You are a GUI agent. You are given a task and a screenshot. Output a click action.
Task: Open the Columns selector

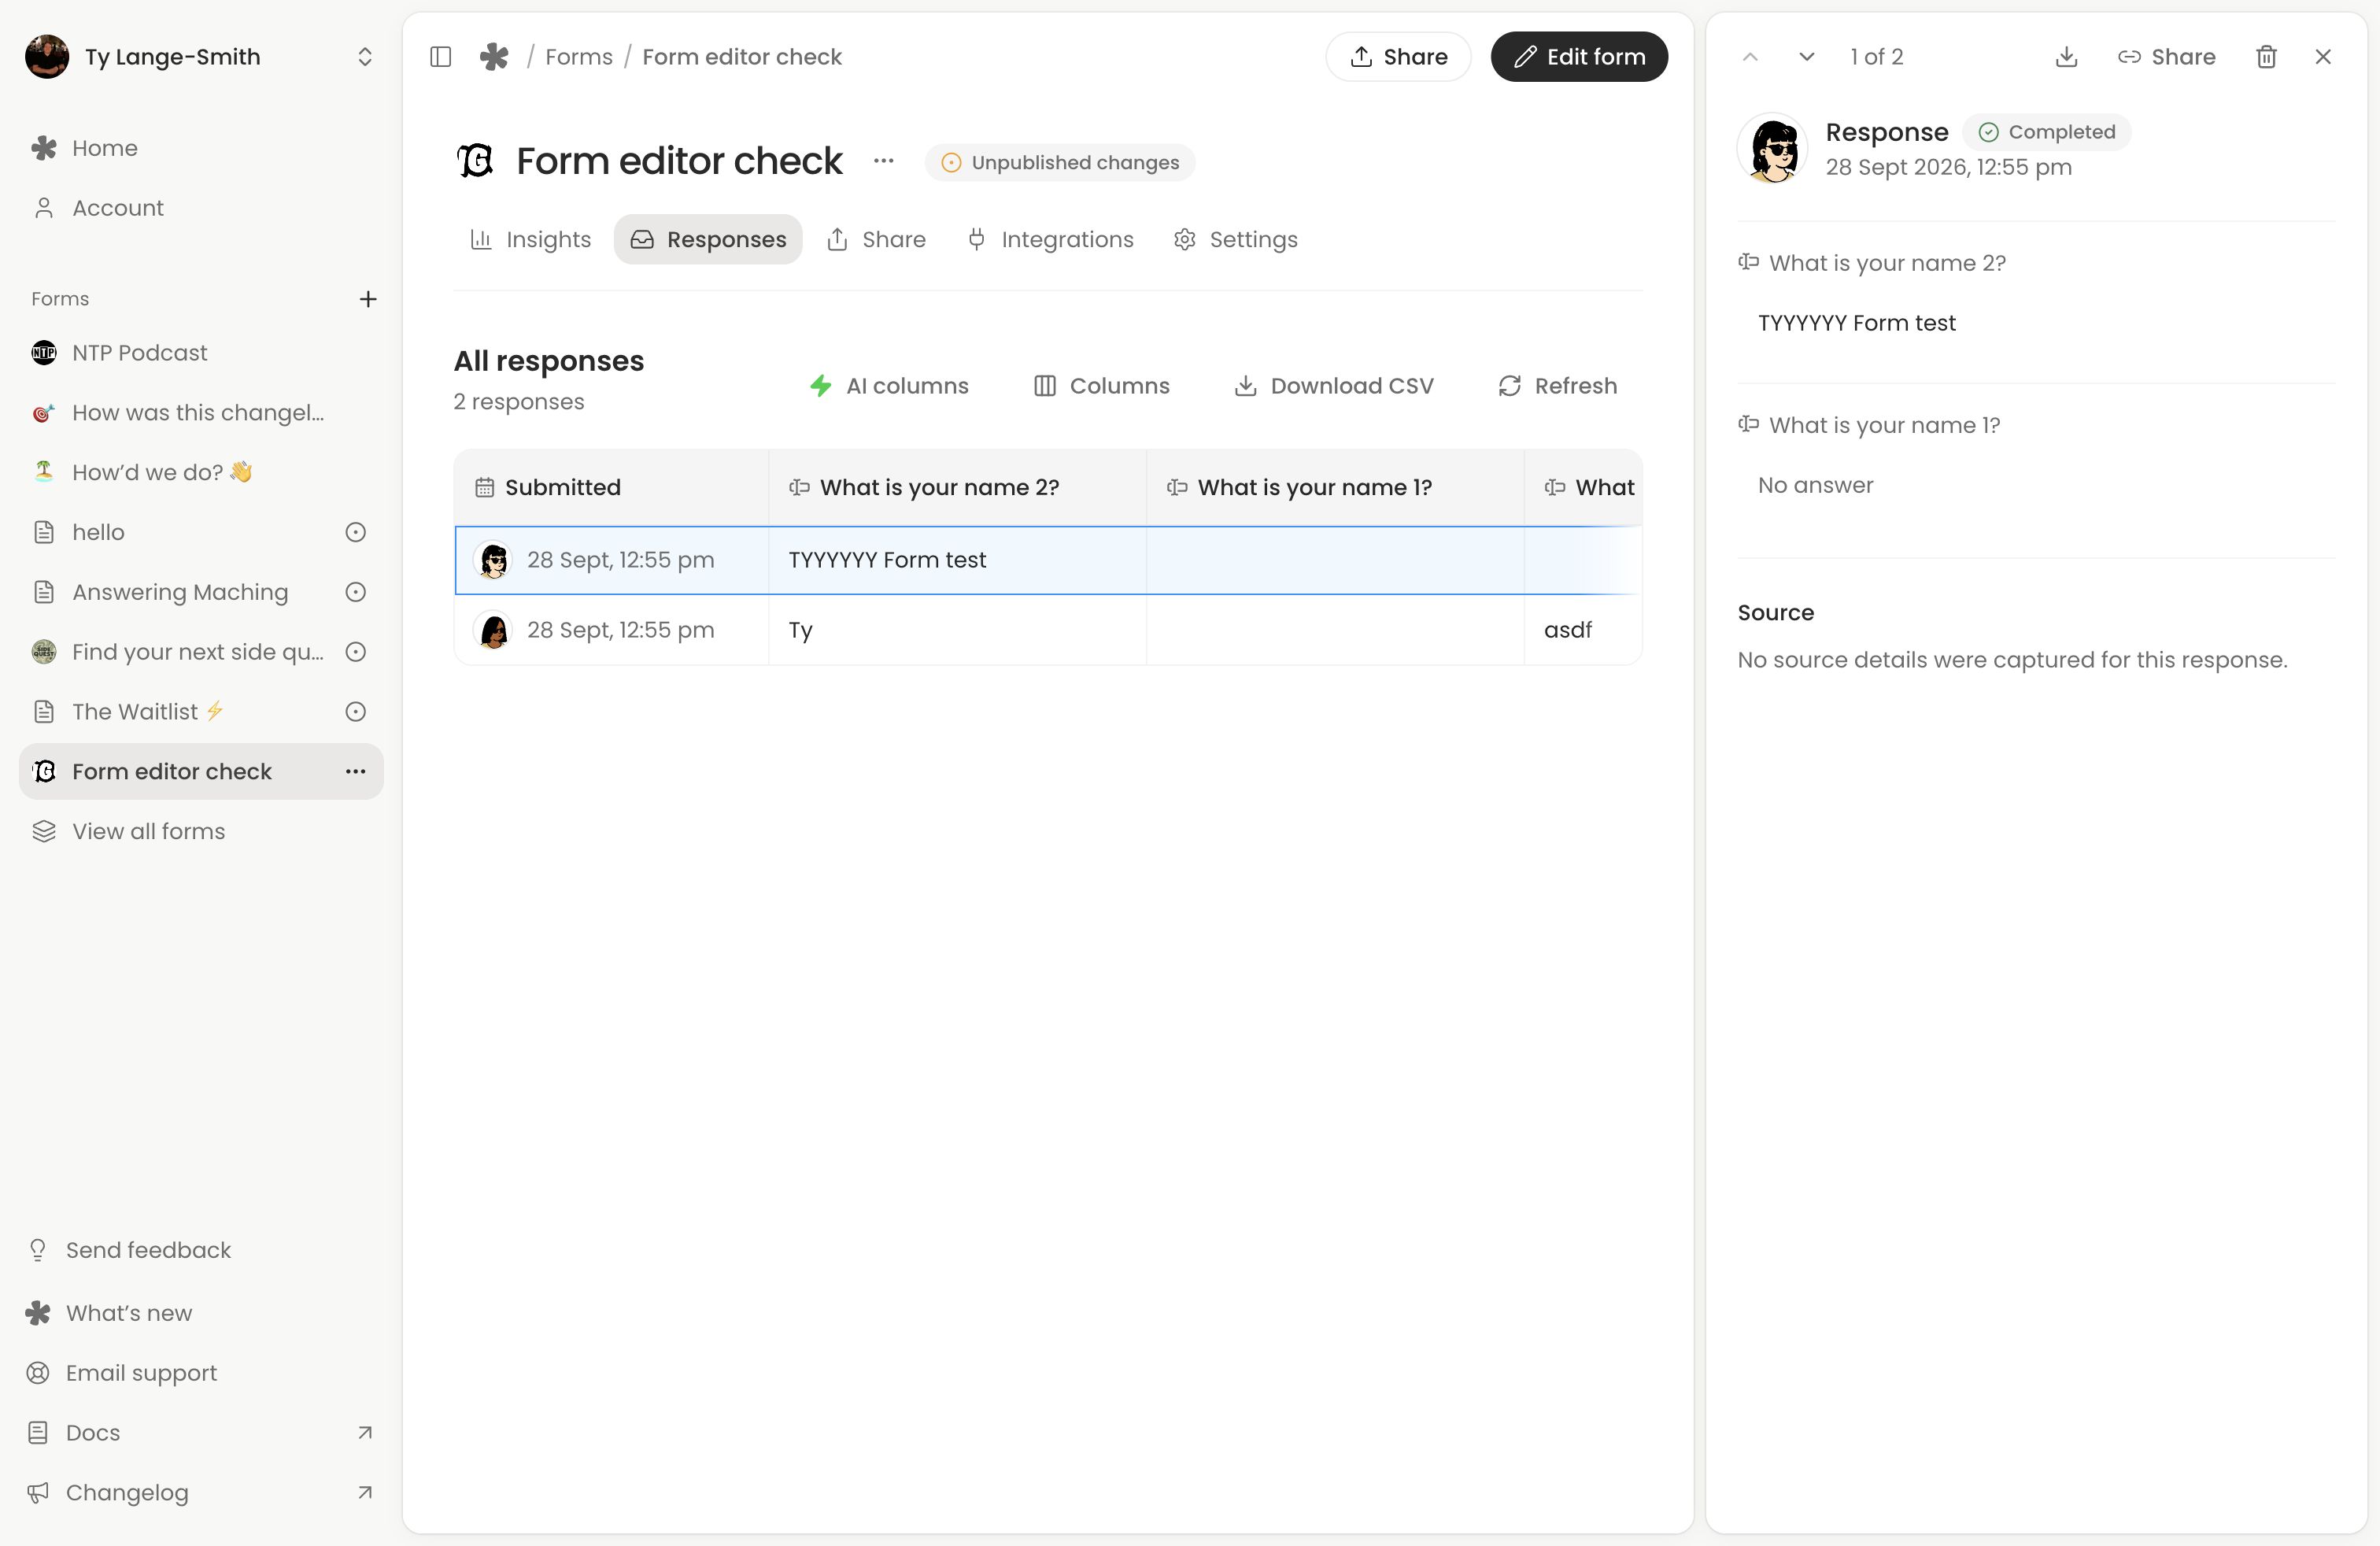pos(1101,386)
